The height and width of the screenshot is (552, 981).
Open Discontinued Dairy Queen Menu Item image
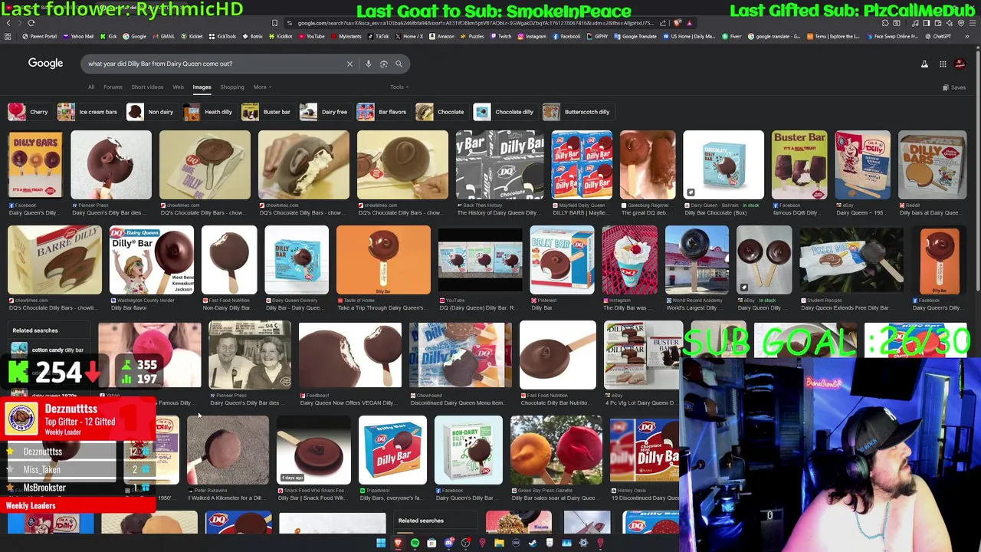[x=460, y=356]
